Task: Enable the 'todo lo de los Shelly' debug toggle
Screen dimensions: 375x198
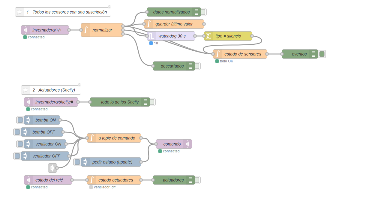Action: point(152,102)
